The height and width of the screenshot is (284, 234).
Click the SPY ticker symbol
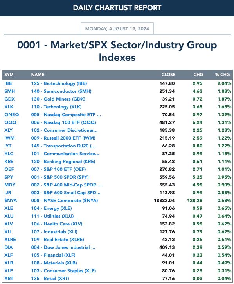tap(9, 177)
